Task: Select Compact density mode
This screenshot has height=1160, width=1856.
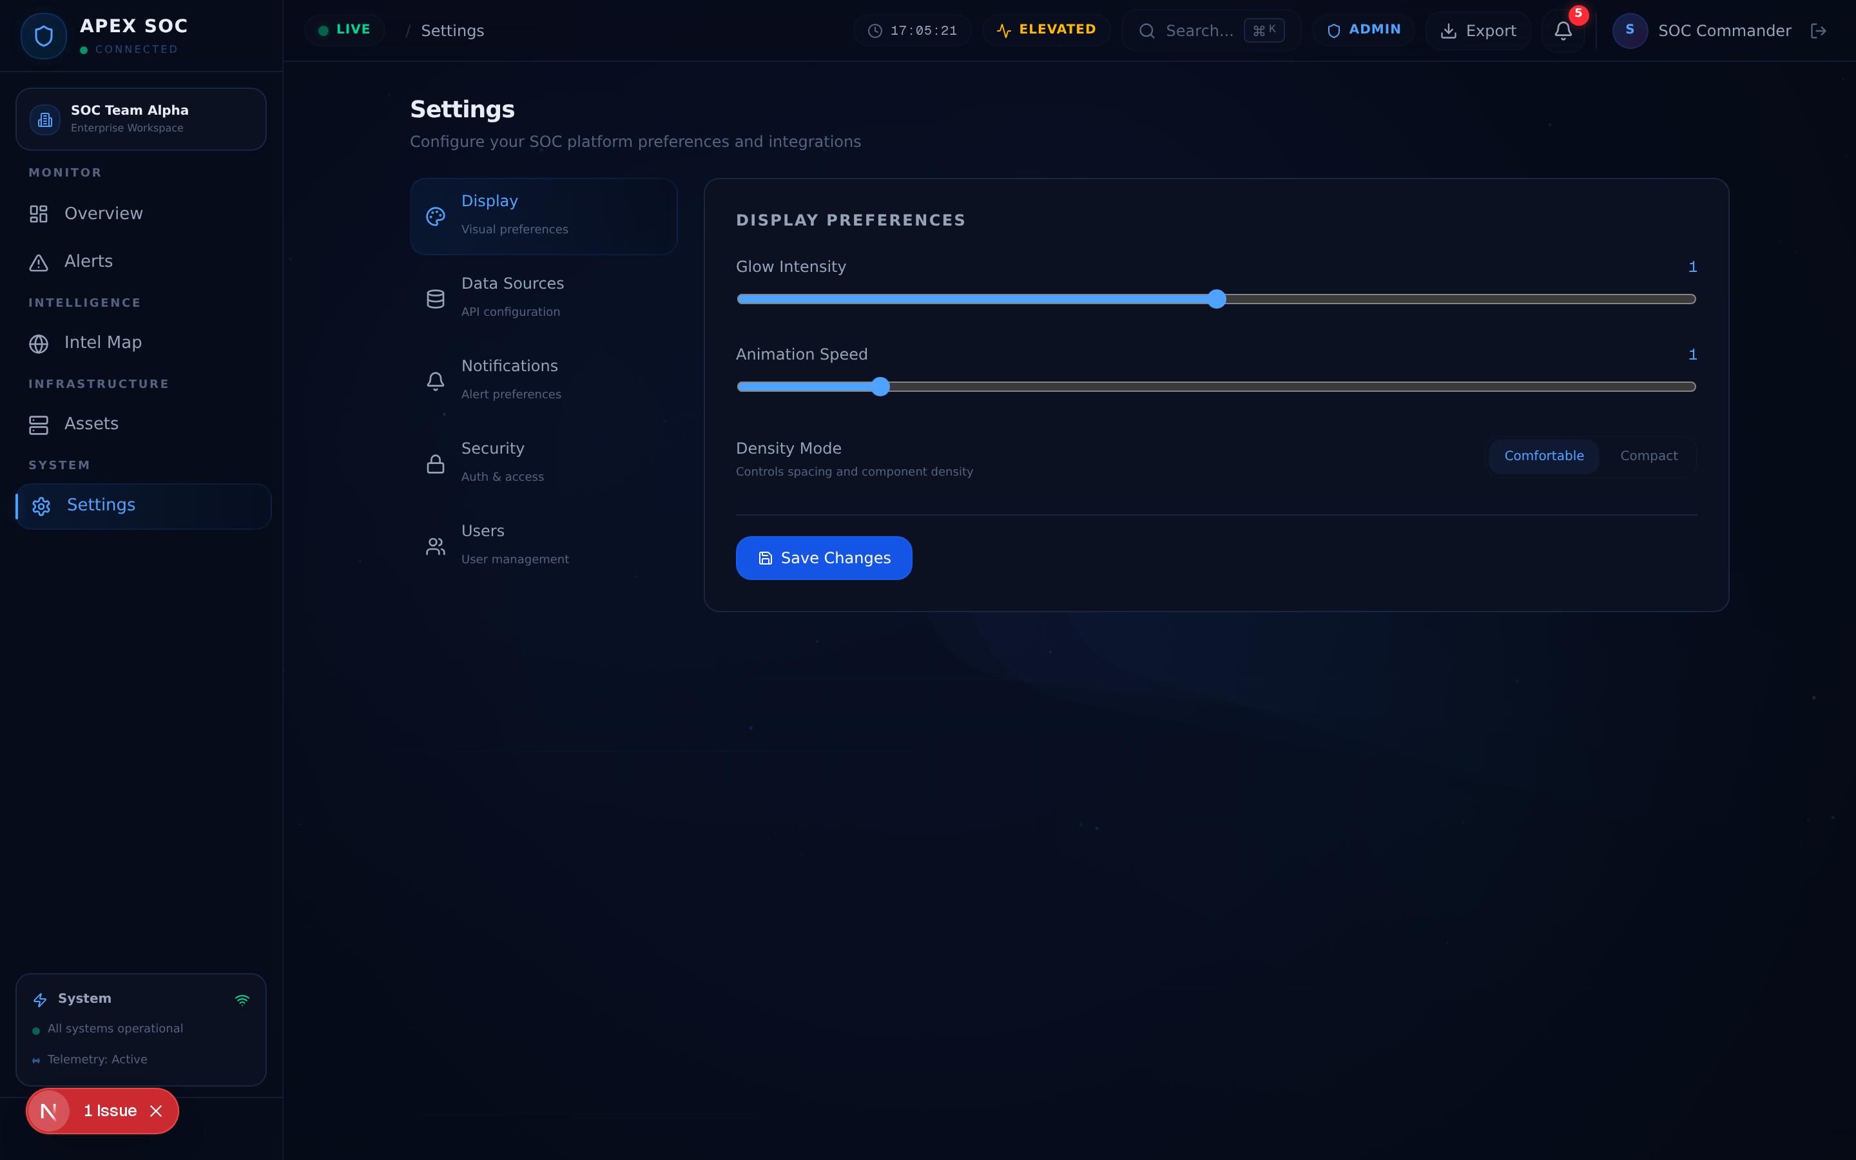Action: (1649, 456)
